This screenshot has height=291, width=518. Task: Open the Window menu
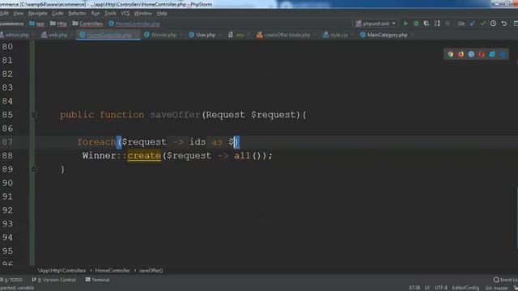click(x=142, y=13)
